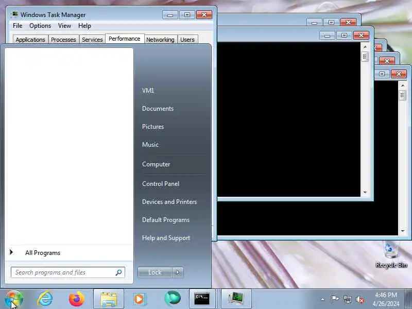
Task: Close the front console window
Action: (x=361, y=35)
